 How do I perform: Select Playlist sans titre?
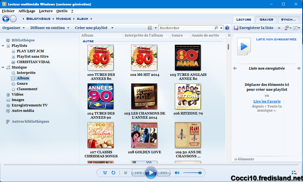33,56
